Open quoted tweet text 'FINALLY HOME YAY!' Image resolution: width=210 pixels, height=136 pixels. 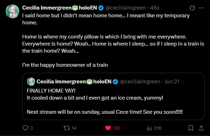tap(51, 91)
